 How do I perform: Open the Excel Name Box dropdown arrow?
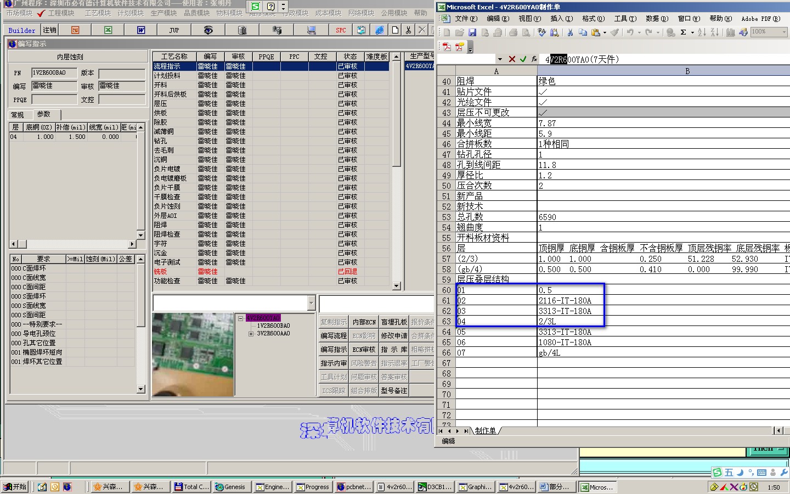point(500,59)
